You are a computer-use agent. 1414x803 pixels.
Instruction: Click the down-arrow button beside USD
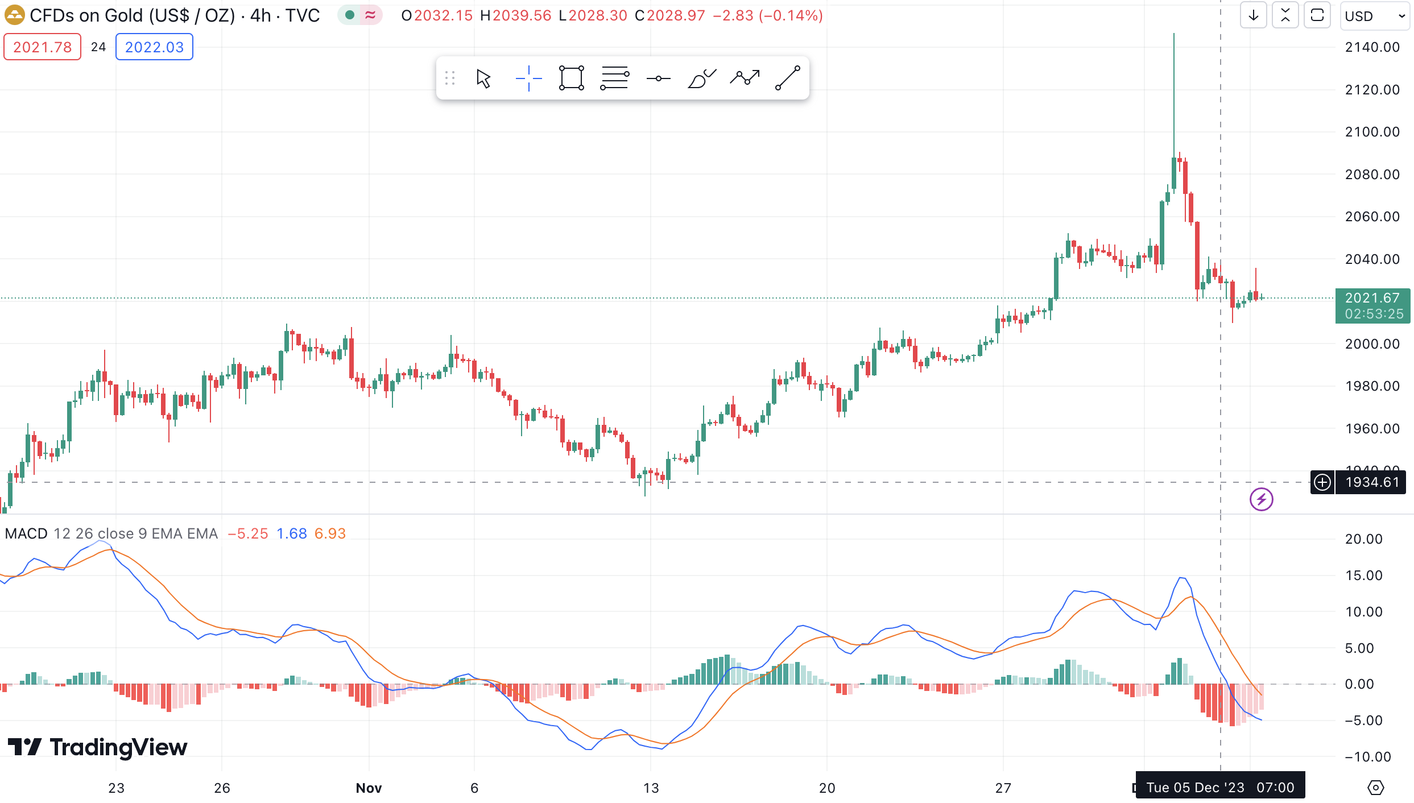[x=1253, y=15]
